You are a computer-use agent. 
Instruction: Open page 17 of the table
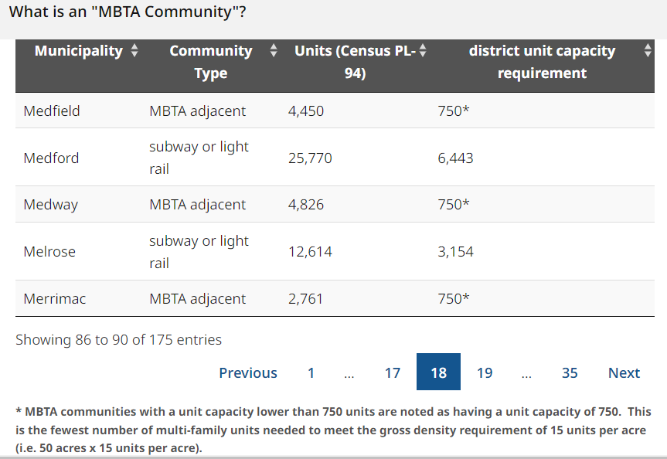(x=393, y=372)
